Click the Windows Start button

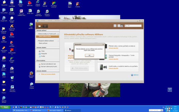coord(5,107)
